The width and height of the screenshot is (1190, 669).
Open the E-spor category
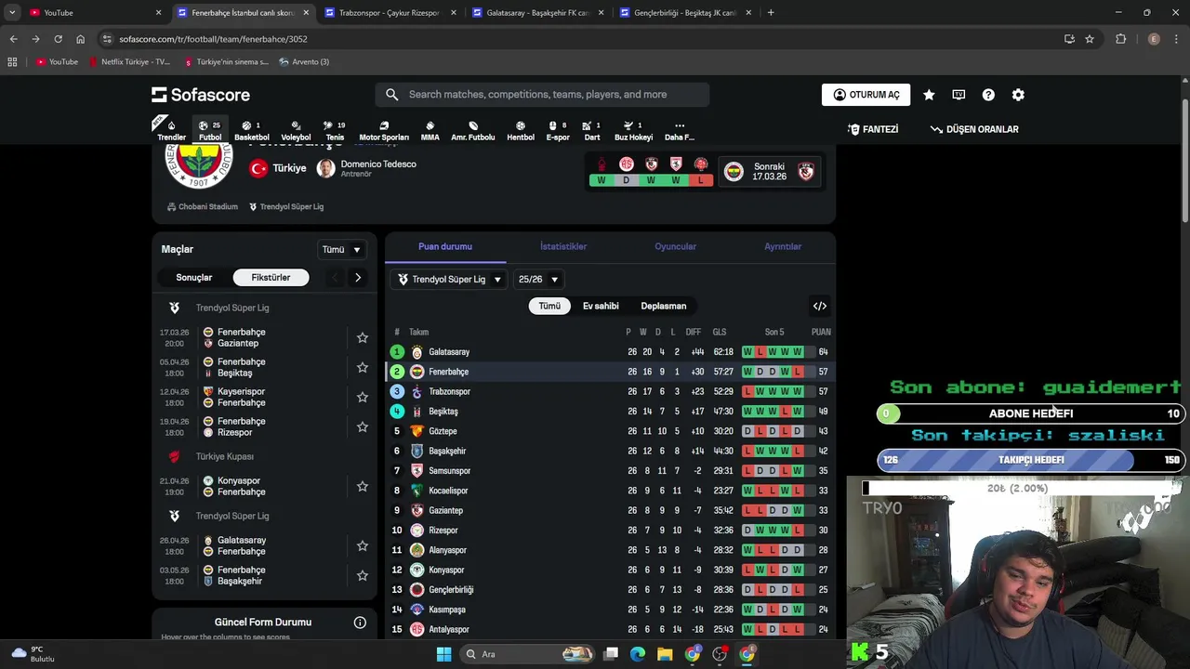coord(558,130)
